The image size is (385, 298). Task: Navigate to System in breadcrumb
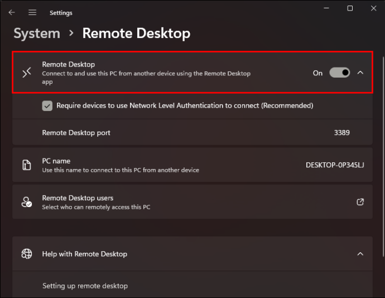coord(37,33)
